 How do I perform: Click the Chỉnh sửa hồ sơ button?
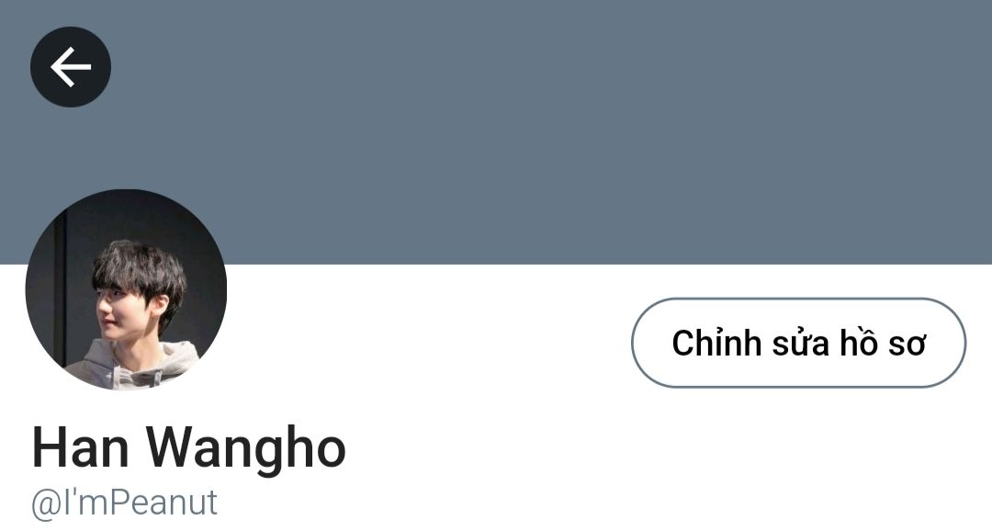click(798, 343)
